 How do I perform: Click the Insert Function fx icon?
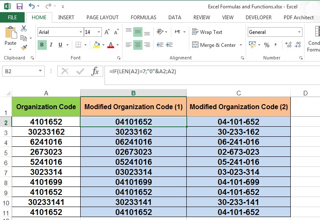pyautogui.click(x=95, y=71)
